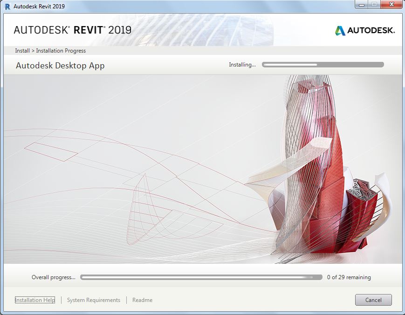Cancel the Revit installation

373,300
